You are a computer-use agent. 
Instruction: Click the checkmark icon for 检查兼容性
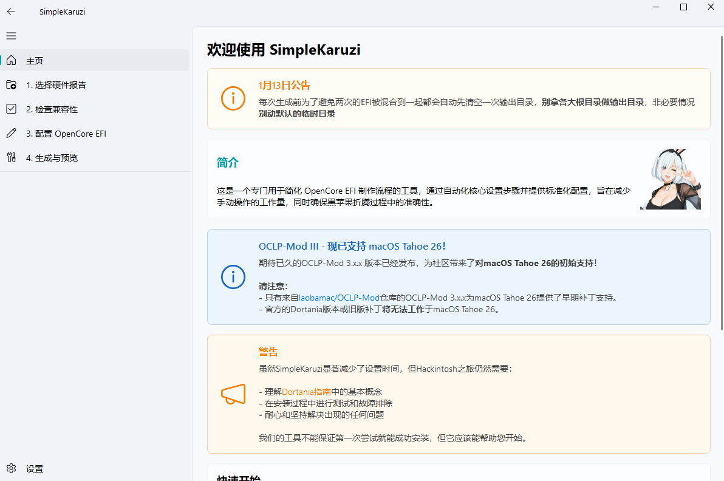pos(11,109)
